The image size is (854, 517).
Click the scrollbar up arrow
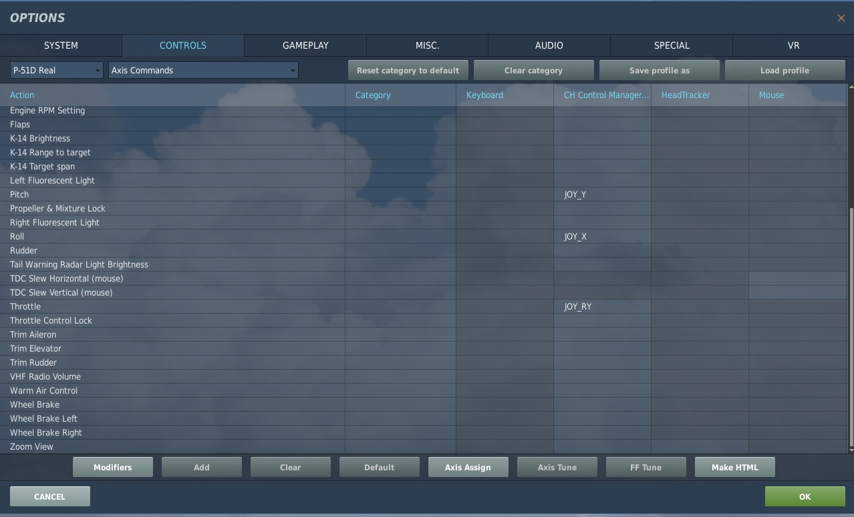(851, 87)
